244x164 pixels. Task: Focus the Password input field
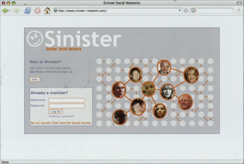coord(66,106)
